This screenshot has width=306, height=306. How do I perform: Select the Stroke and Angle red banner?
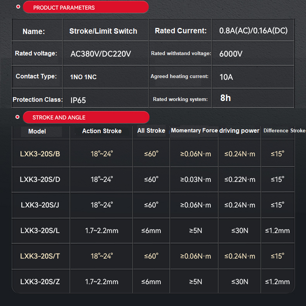(x=85, y=117)
